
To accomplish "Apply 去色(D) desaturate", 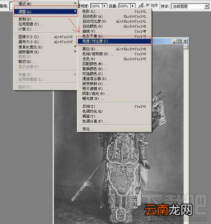I will (114, 59).
